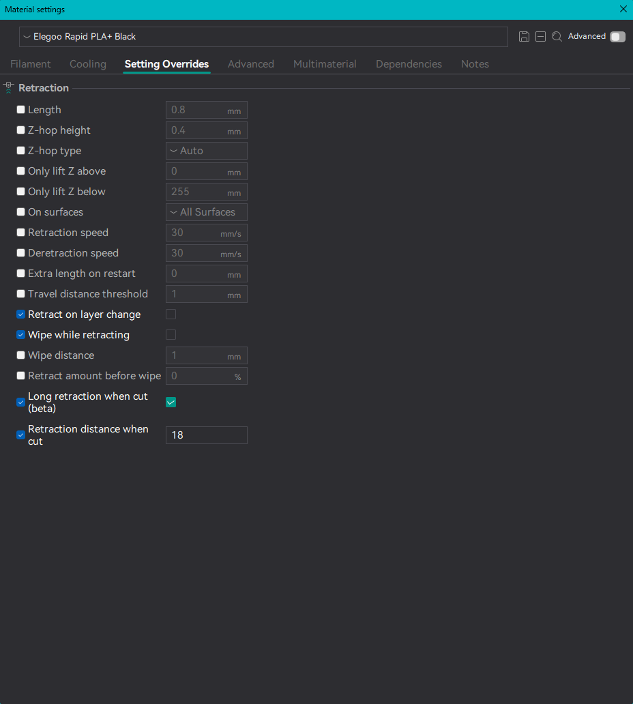The height and width of the screenshot is (704, 633).
Task: Click the save preset icon
Action: (x=524, y=37)
